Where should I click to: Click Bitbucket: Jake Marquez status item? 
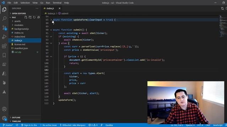73,125
